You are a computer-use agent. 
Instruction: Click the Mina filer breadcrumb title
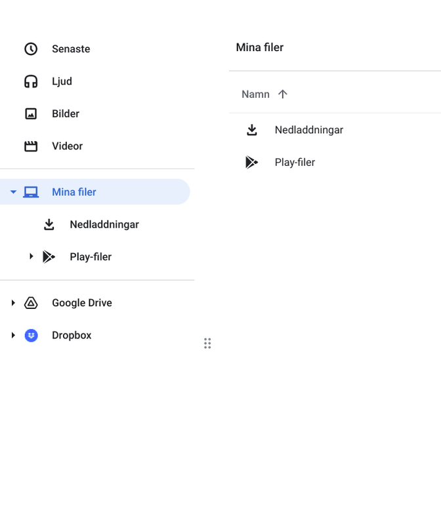point(259,47)
